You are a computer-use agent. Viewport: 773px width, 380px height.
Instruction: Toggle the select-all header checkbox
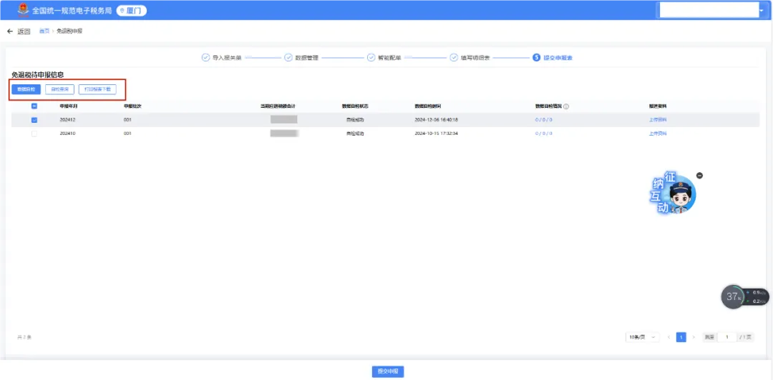34,106
